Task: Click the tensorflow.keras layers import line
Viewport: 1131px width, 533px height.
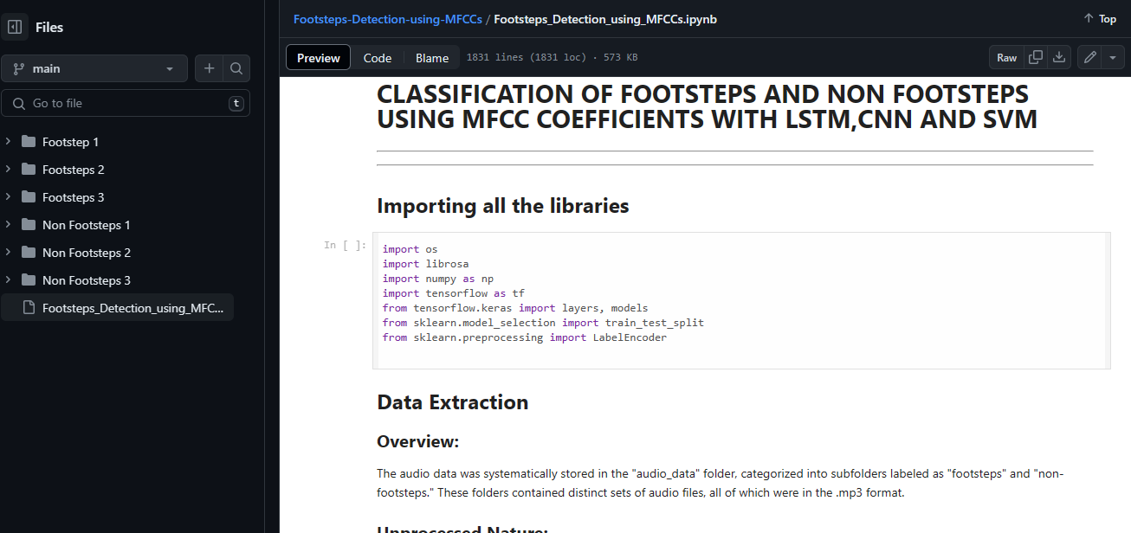Action: (x=515, y=308)
